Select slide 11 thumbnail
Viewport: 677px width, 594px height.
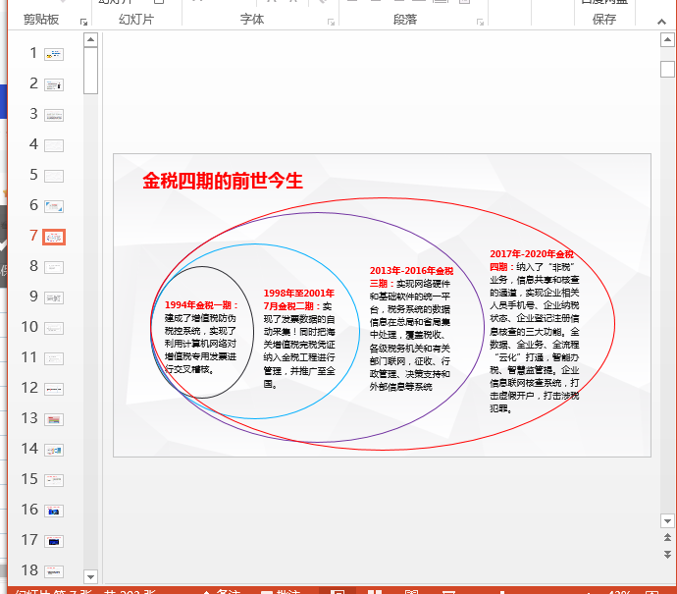tap(54, 358)
